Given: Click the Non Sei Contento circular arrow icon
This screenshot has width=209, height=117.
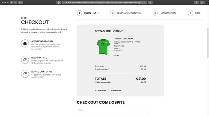Looking at the screenshot, I should [x=25, y=74].
